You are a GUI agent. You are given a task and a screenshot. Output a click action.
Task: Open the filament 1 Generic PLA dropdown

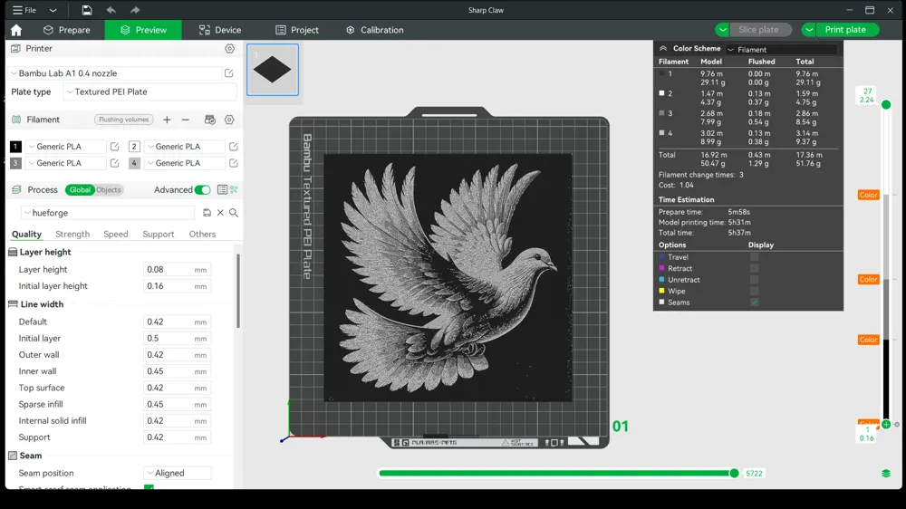pyautogui.click(x=65, y=147)
